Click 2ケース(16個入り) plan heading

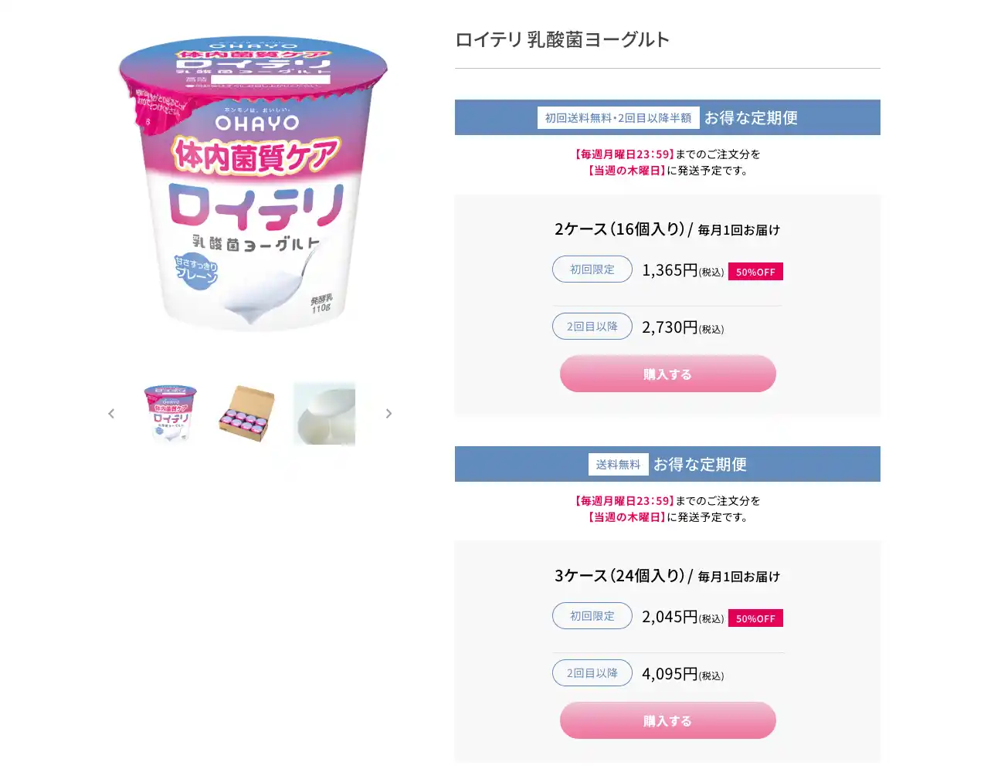[x=620, y=229]
